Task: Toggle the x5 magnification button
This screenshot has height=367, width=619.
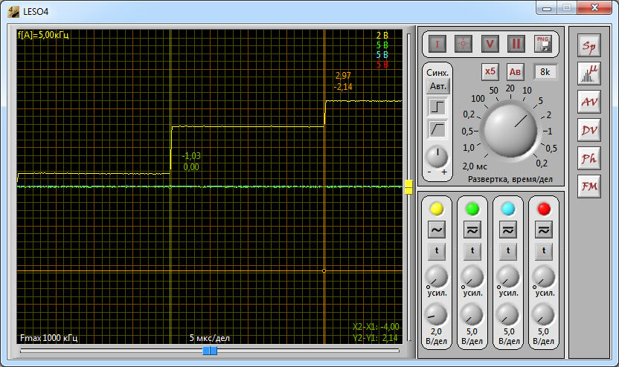Action: [490, 72]
